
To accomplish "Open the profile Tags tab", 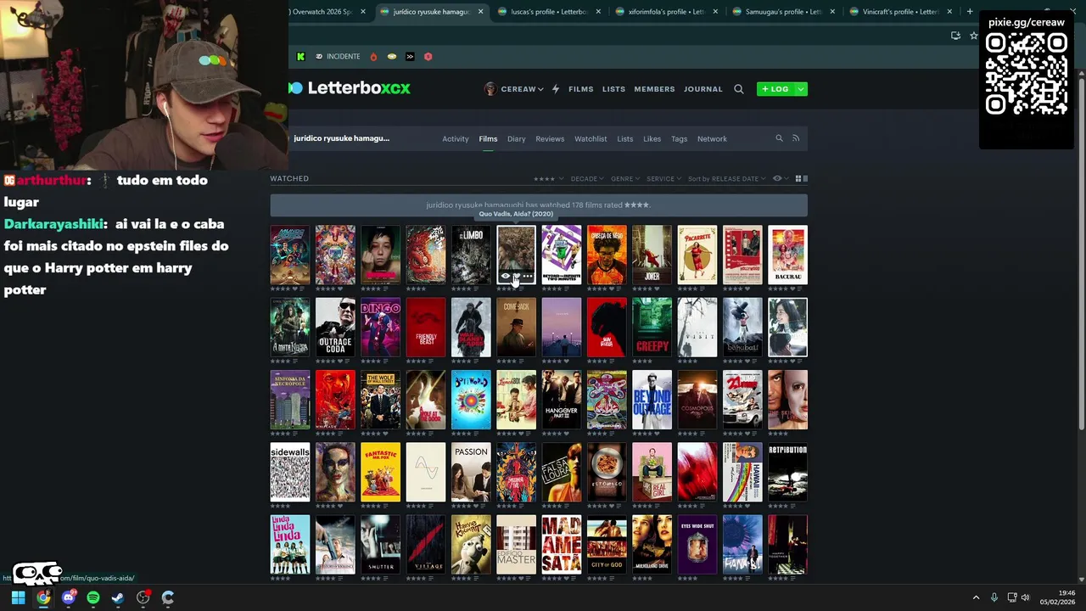I will [x=679, y=138].
